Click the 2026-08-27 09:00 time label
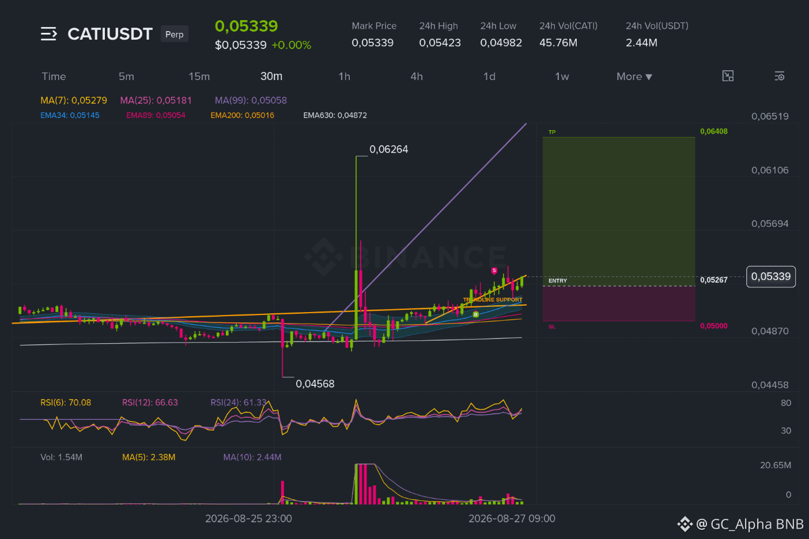The height and width of the screenshot is (539, 809). coord(512,518)
